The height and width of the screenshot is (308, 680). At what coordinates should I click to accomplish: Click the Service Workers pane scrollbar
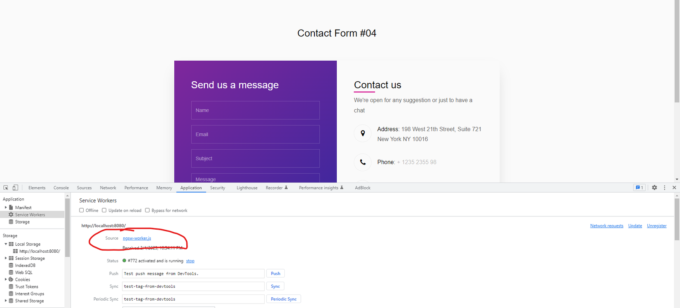(677, 219)
